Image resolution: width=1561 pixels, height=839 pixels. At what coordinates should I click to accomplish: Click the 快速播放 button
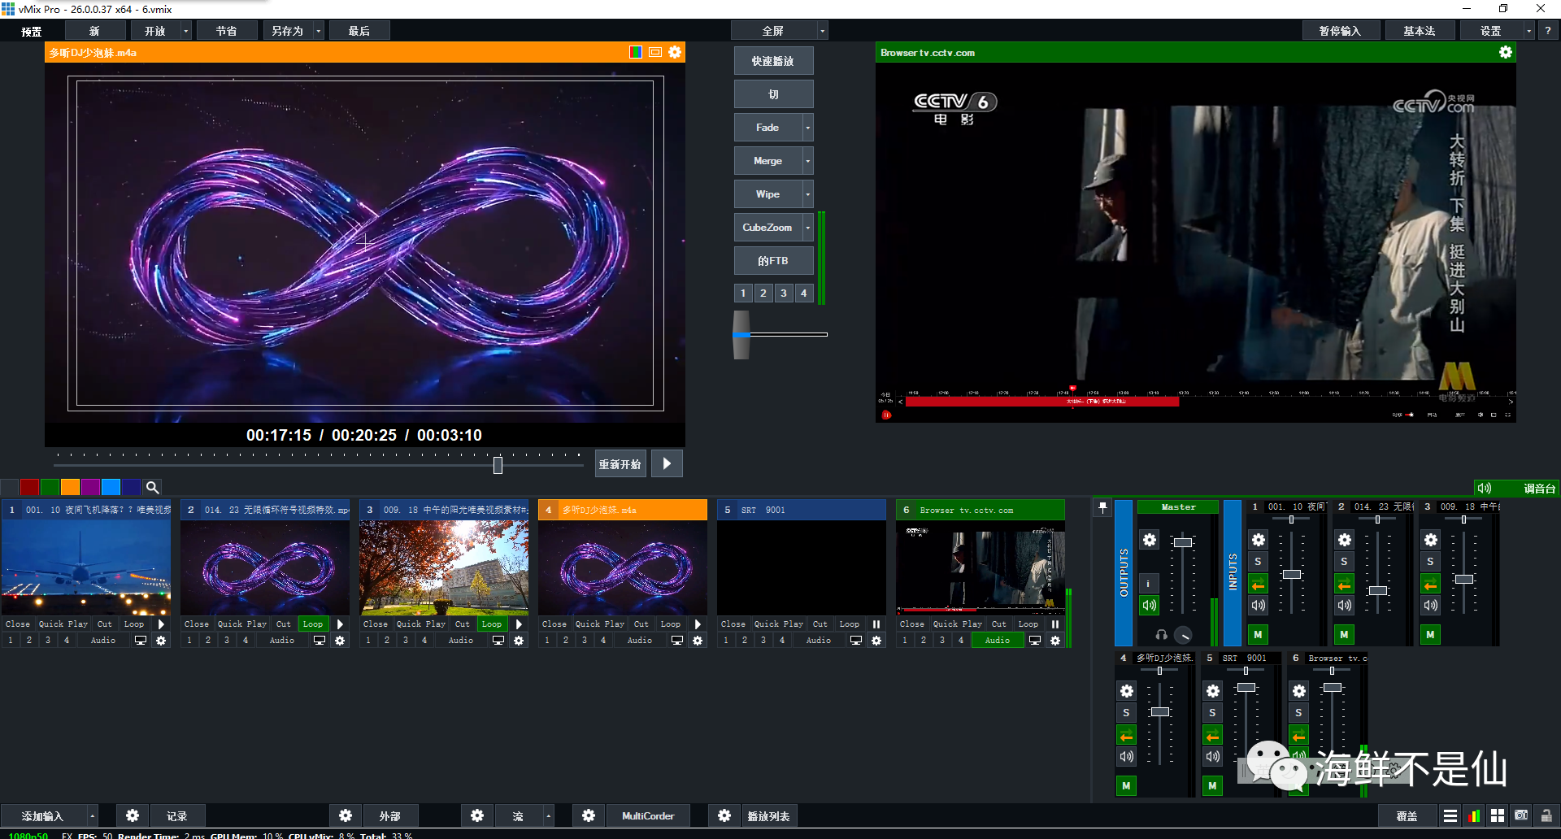pyautogui.click(x=772, y=61)
